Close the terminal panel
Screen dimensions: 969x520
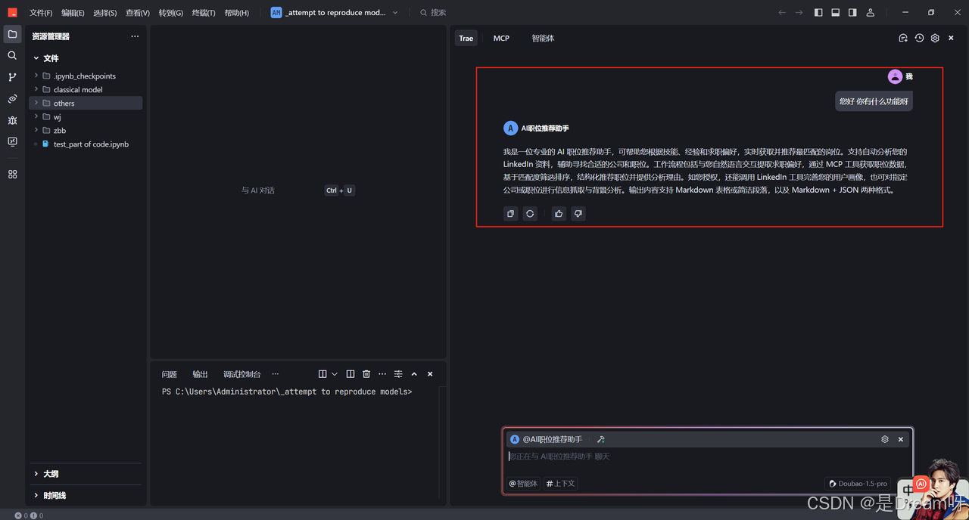point(430,374)
